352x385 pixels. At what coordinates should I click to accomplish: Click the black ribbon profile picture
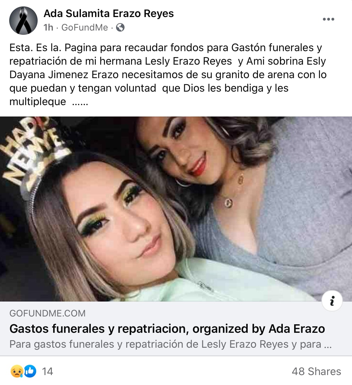point(23,20)
